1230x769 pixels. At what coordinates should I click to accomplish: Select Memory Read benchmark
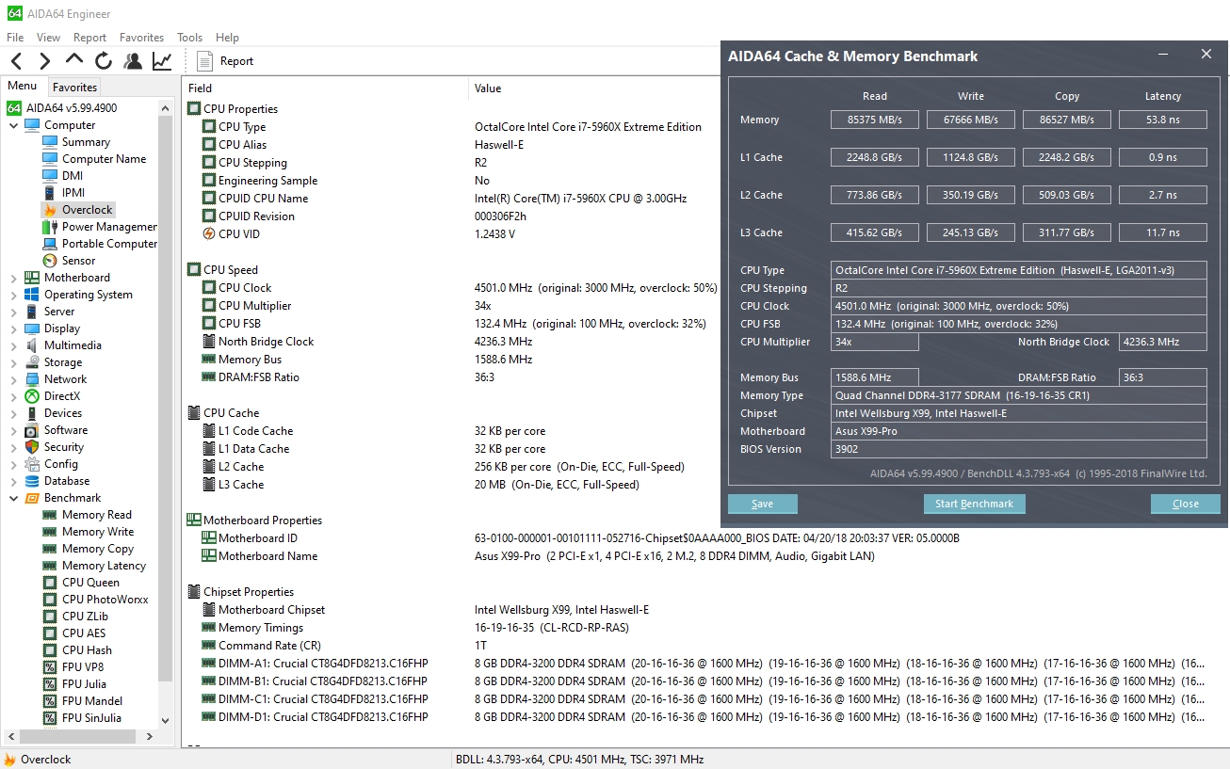coord(96,515)
